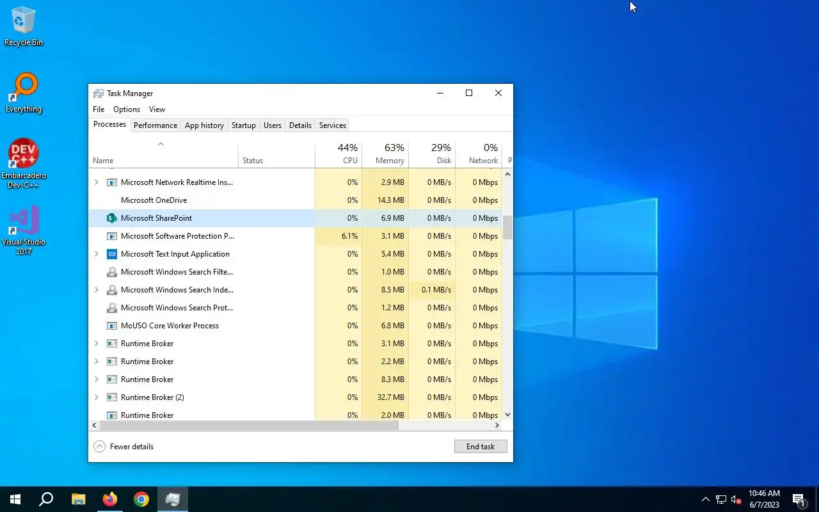Click the Microsoft Windows Search Filter icon
Screen dimensions: 819x512
click(112, 272)
